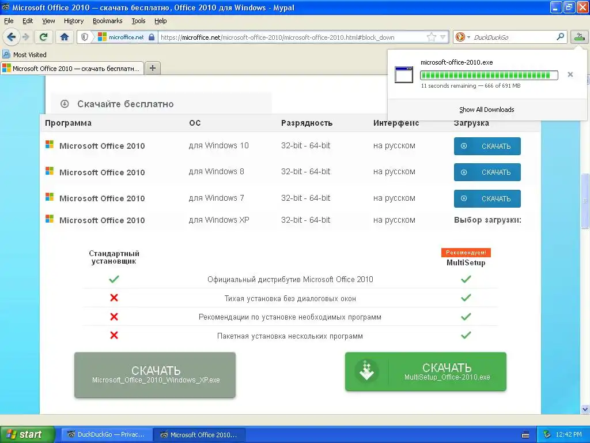The height and width of the screenshot is (443, 590).
Task: Reload the page with the refresh icon
Action: 44,37
